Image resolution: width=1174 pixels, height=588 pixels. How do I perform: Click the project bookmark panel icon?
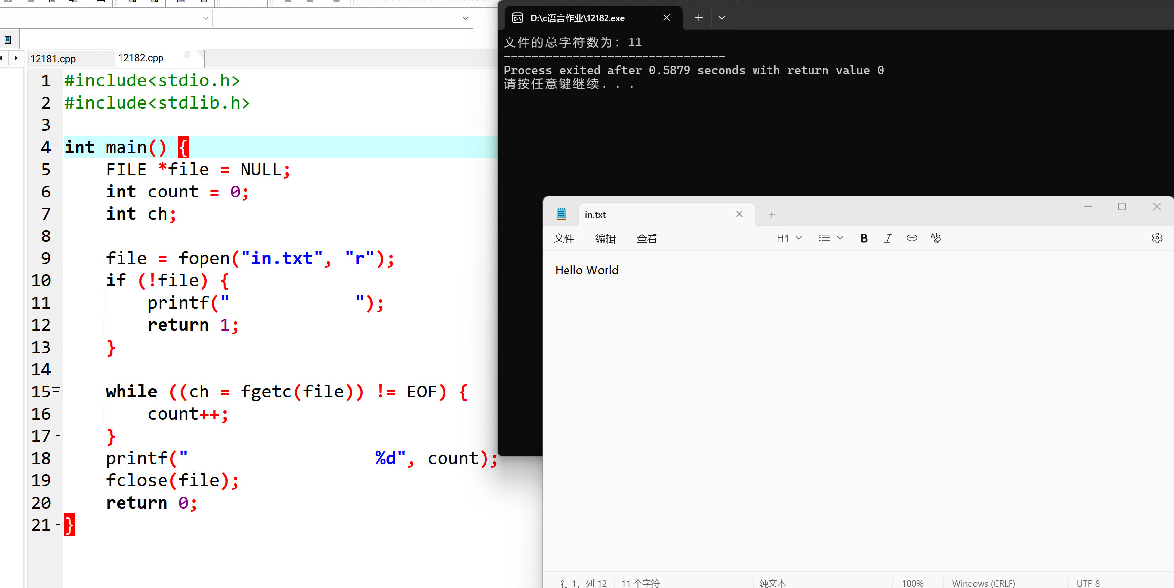click(8, 40)
